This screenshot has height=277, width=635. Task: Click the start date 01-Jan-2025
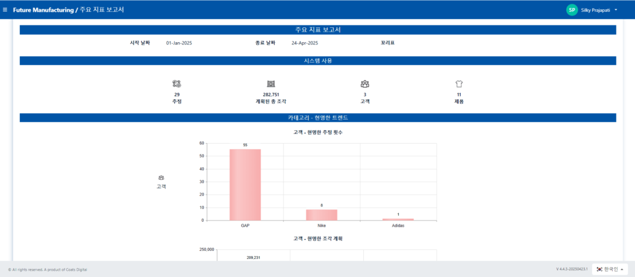coord(179,43)
